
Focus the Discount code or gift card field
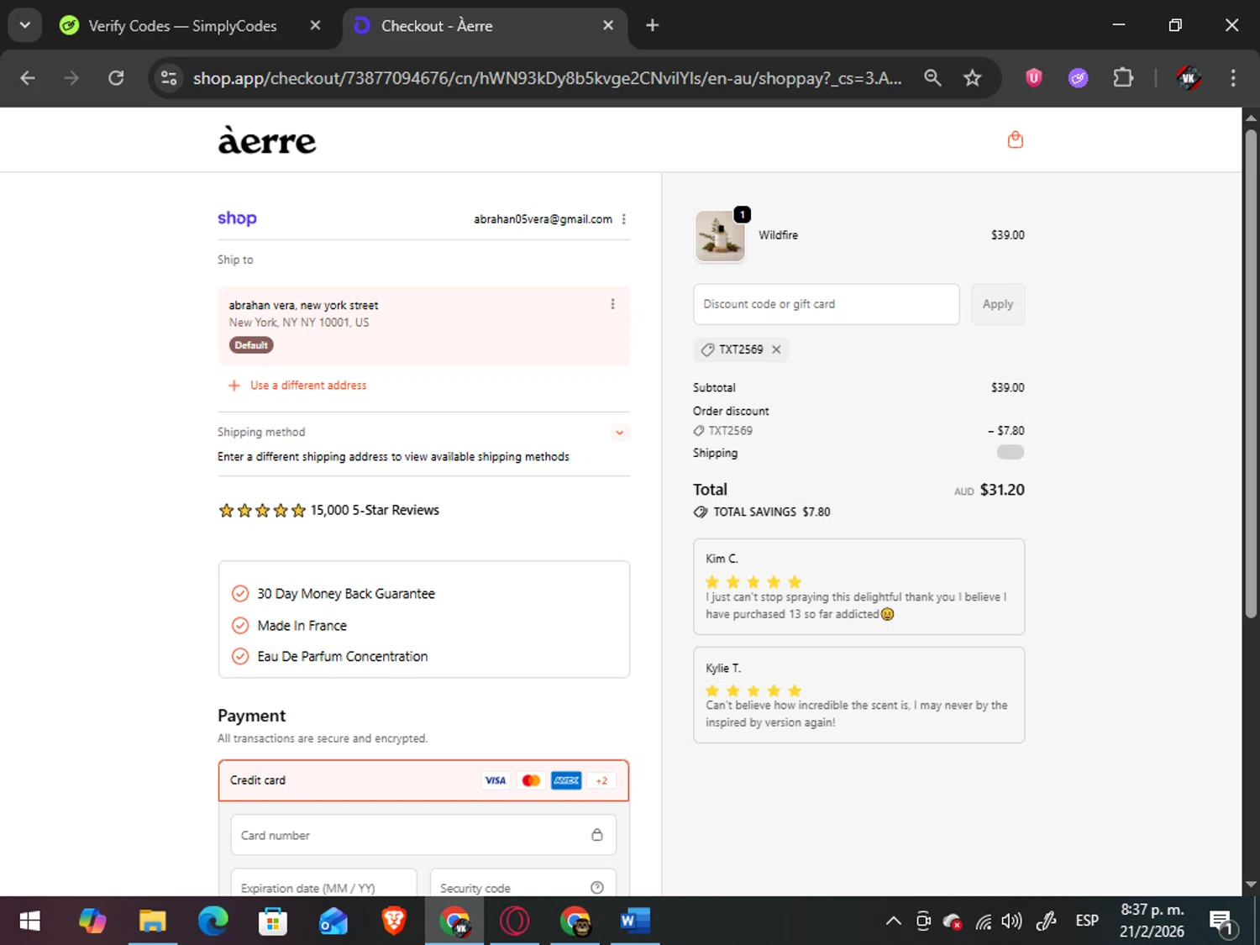click(826, 304)
